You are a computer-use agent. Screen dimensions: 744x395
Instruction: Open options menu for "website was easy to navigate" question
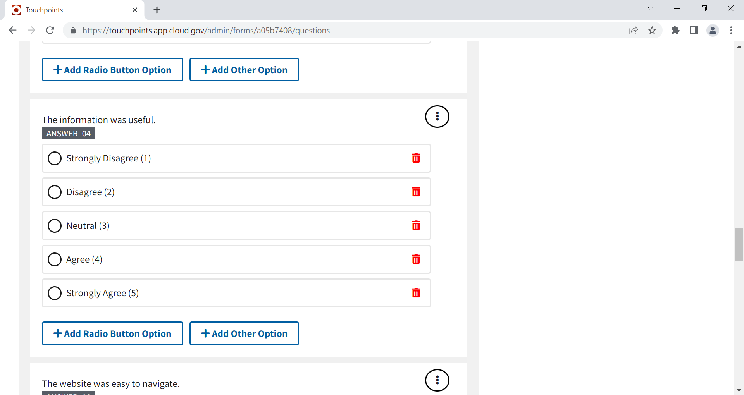click(x=437, y=380)
